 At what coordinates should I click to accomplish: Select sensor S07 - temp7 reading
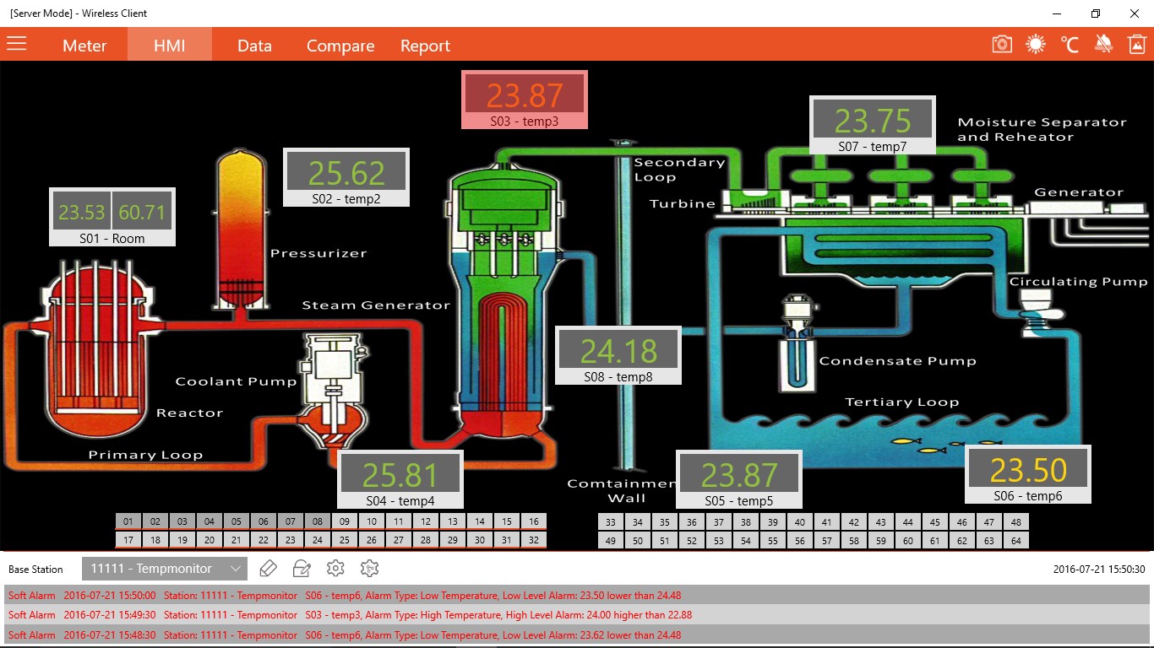coord(873,125)
